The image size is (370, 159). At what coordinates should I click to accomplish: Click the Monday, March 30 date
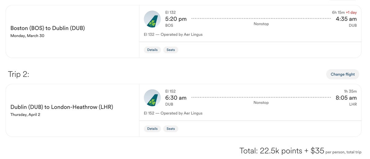(27, 36)
